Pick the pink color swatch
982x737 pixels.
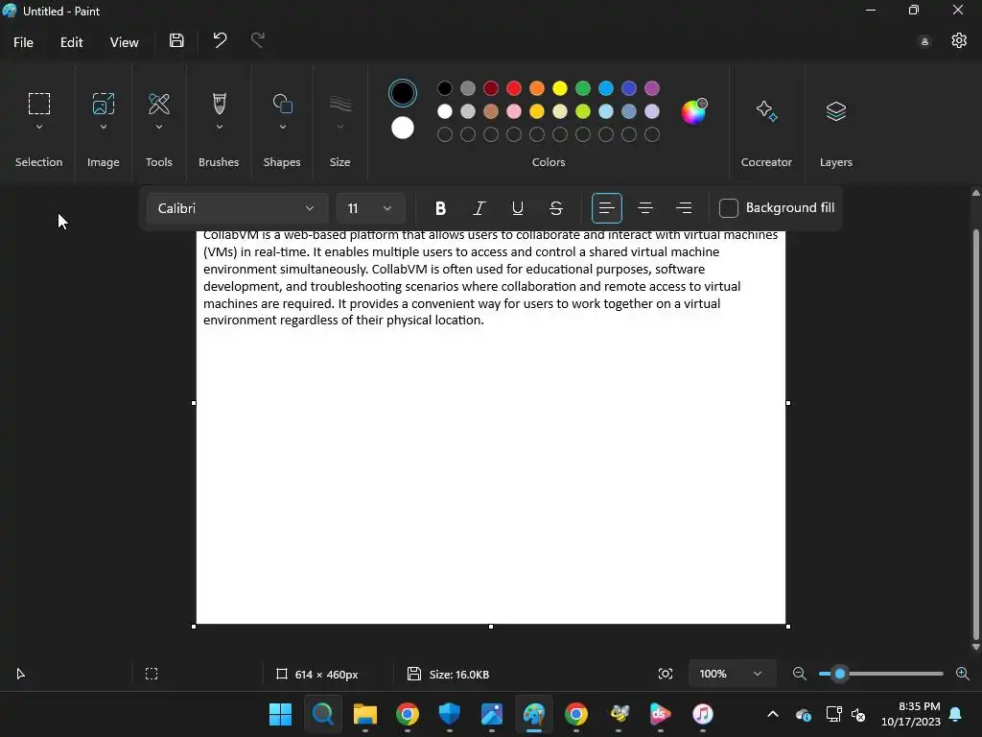pos(514,111)
